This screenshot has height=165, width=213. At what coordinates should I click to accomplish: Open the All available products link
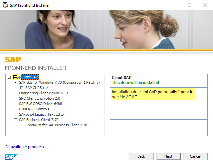(24, 147)
